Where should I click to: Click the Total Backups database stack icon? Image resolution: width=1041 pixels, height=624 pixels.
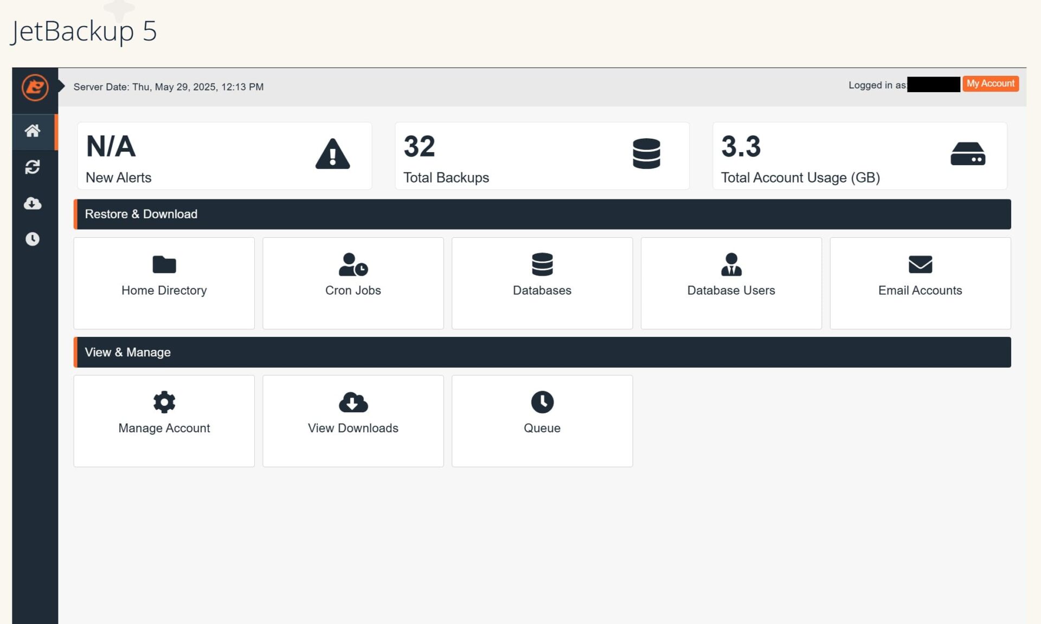pyautogui.click(x=646, y=154)
